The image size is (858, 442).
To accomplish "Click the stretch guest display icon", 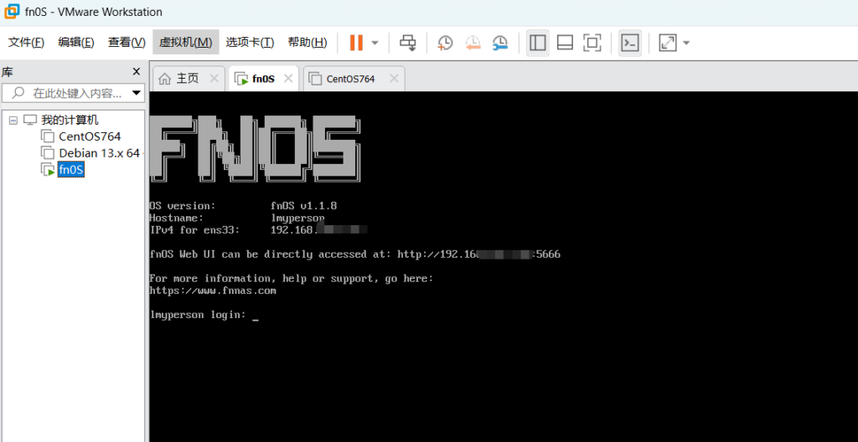I will (667, 43).
